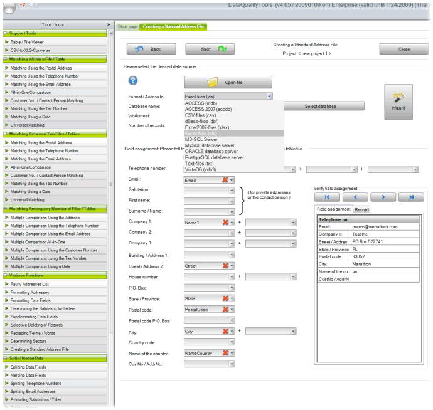Image resolution: width=433 pixels, height=410 pixels.
Task: Select ORACLE database server option
Action: [233, 152]
